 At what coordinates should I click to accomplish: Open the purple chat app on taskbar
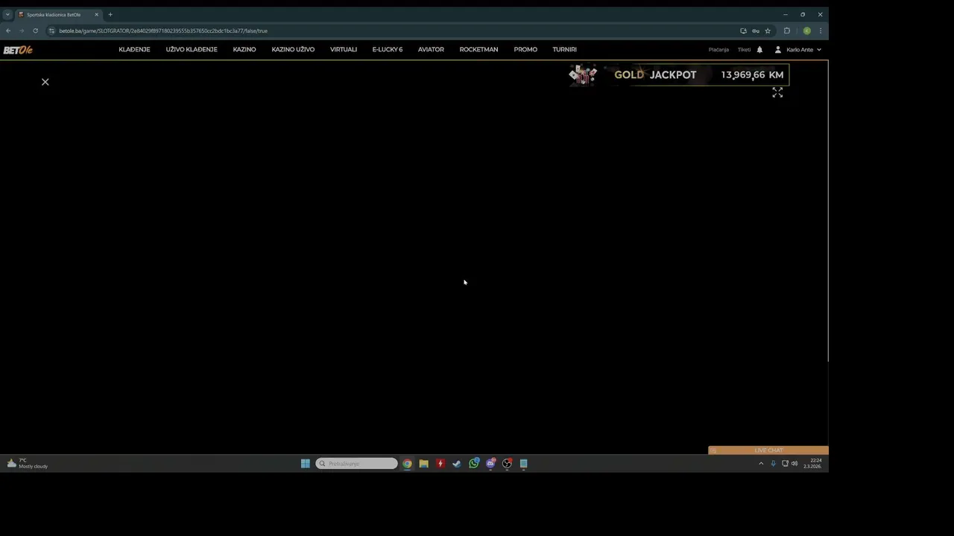[x=490, y=463]
